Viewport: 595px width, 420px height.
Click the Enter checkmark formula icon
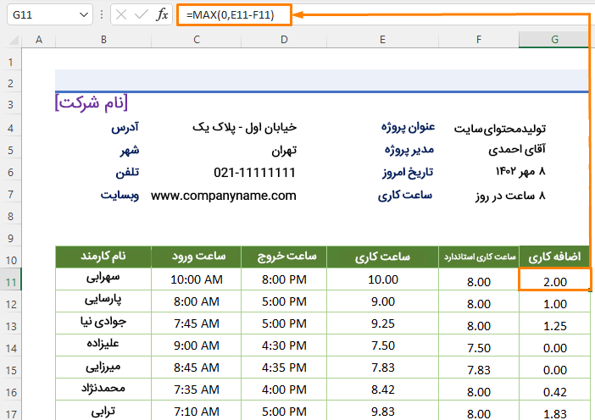(x=142, y=14)
